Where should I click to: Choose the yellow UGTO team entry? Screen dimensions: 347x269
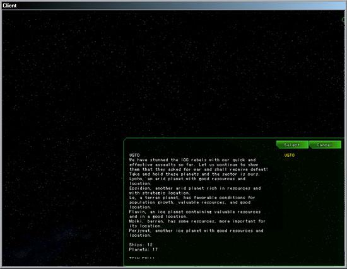(290, 155)
